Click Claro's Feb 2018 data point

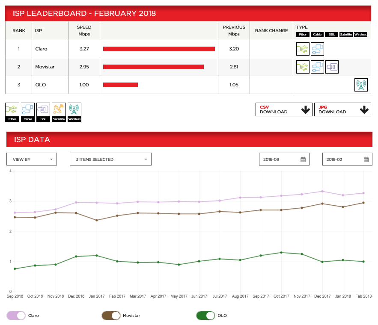(363, 193)
